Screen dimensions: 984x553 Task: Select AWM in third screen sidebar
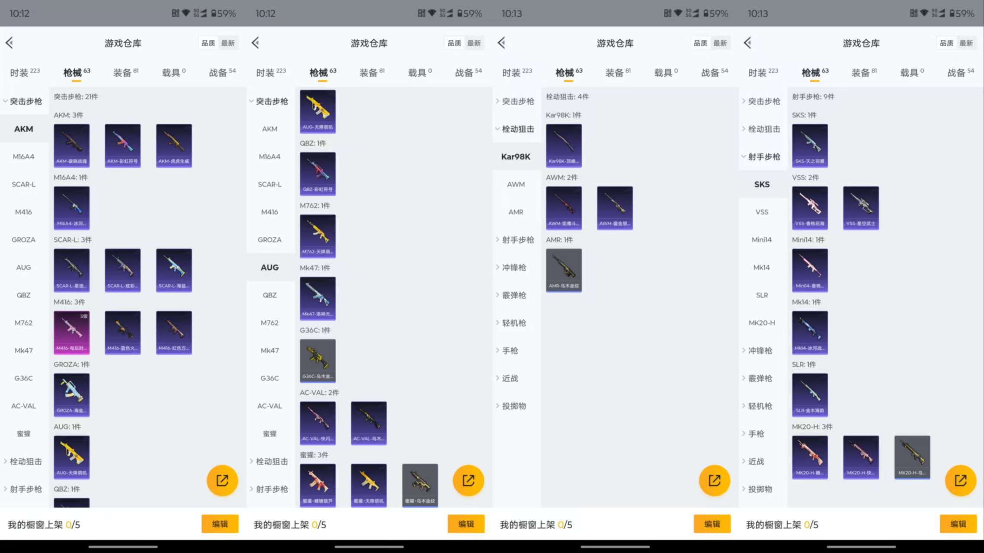[516, 184]
